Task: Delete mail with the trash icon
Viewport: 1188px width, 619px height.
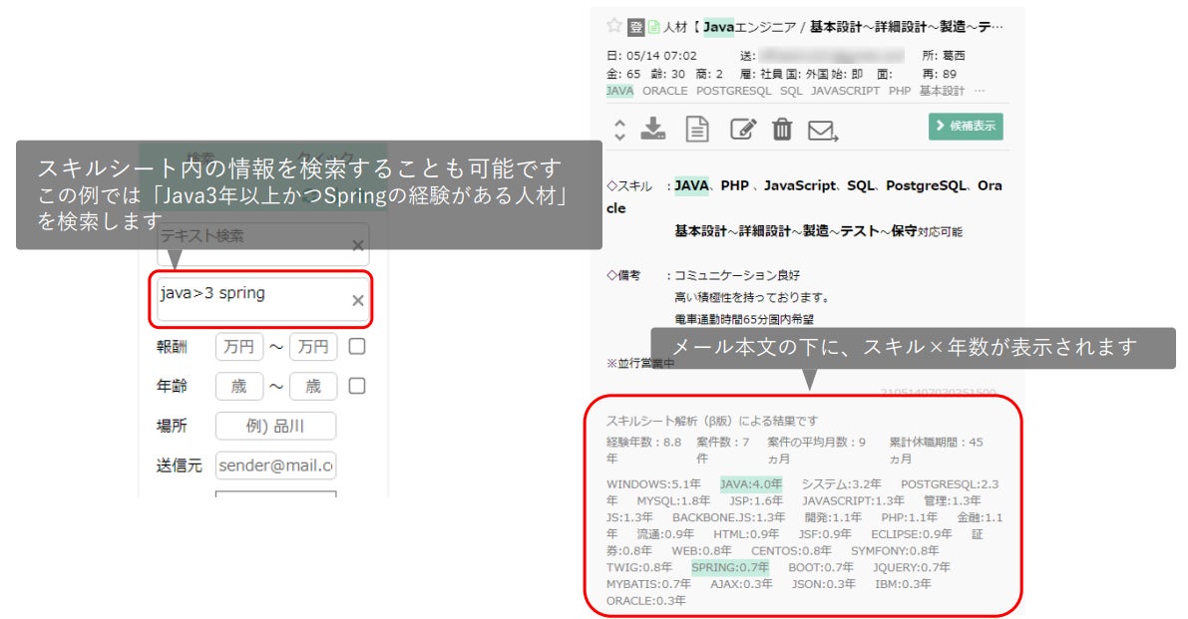Action: [782, 130]
